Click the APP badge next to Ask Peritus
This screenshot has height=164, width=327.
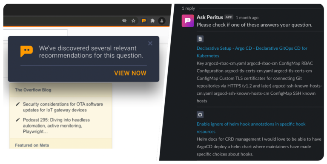(x=229, y=17)
